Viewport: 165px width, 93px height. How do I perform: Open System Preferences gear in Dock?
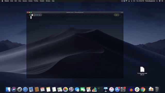123,90
